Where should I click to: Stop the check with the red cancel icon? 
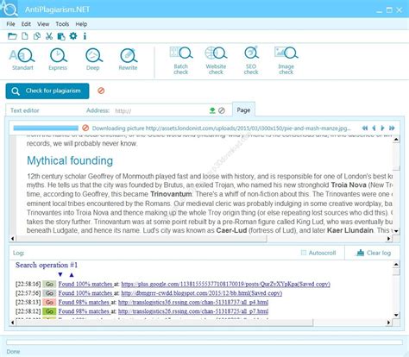(x=101, y=91)
